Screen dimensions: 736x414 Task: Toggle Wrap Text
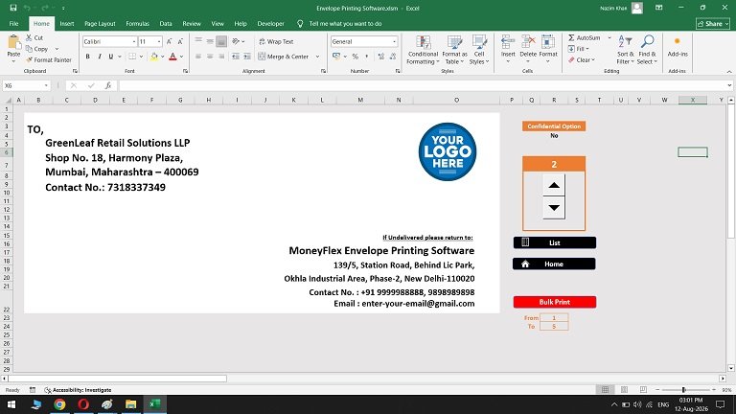click(x=276, y=42)
